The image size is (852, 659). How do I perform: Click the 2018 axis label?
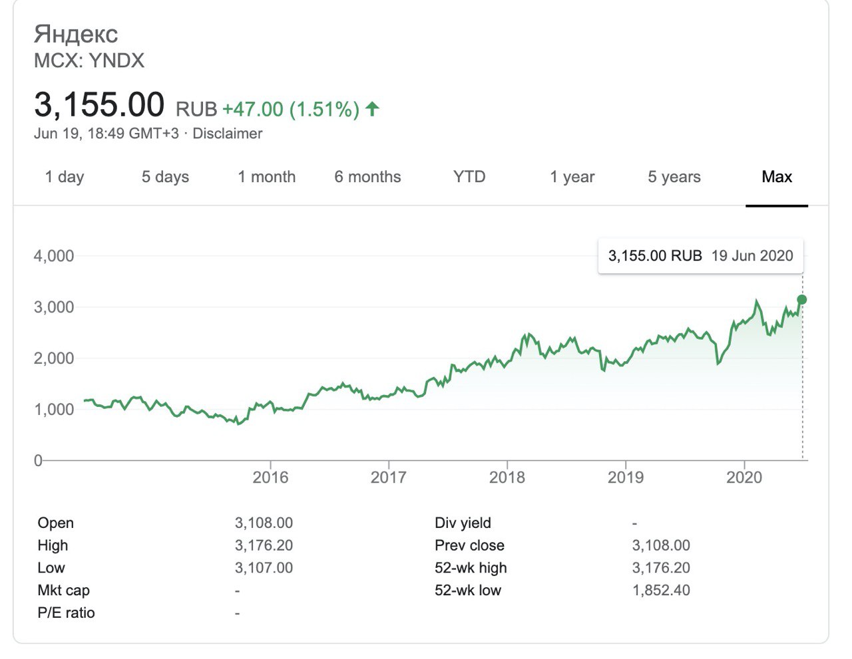click(507, 477)
